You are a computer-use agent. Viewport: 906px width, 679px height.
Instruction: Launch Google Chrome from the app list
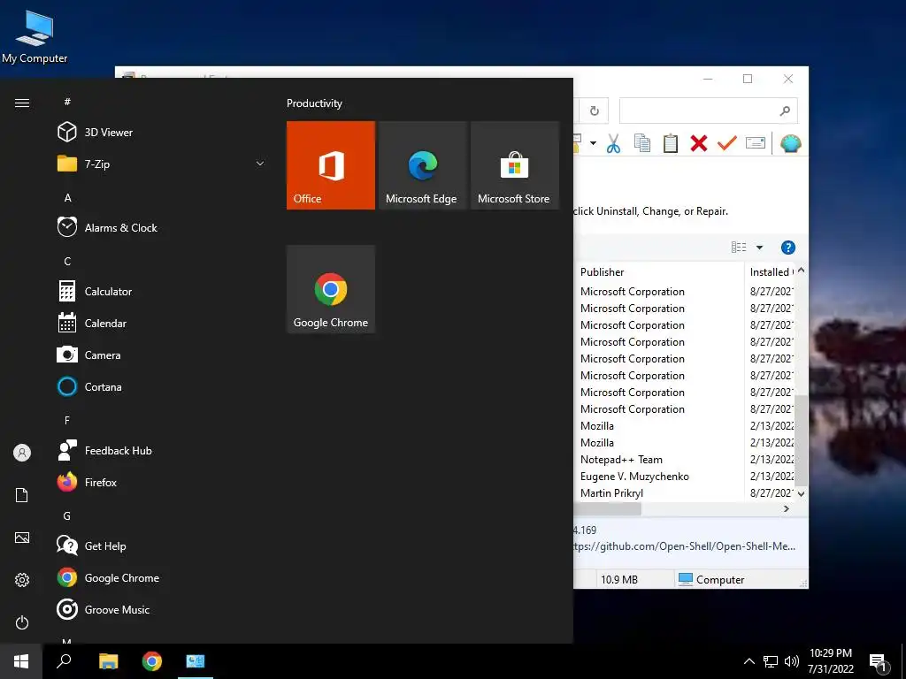point(121,577)
